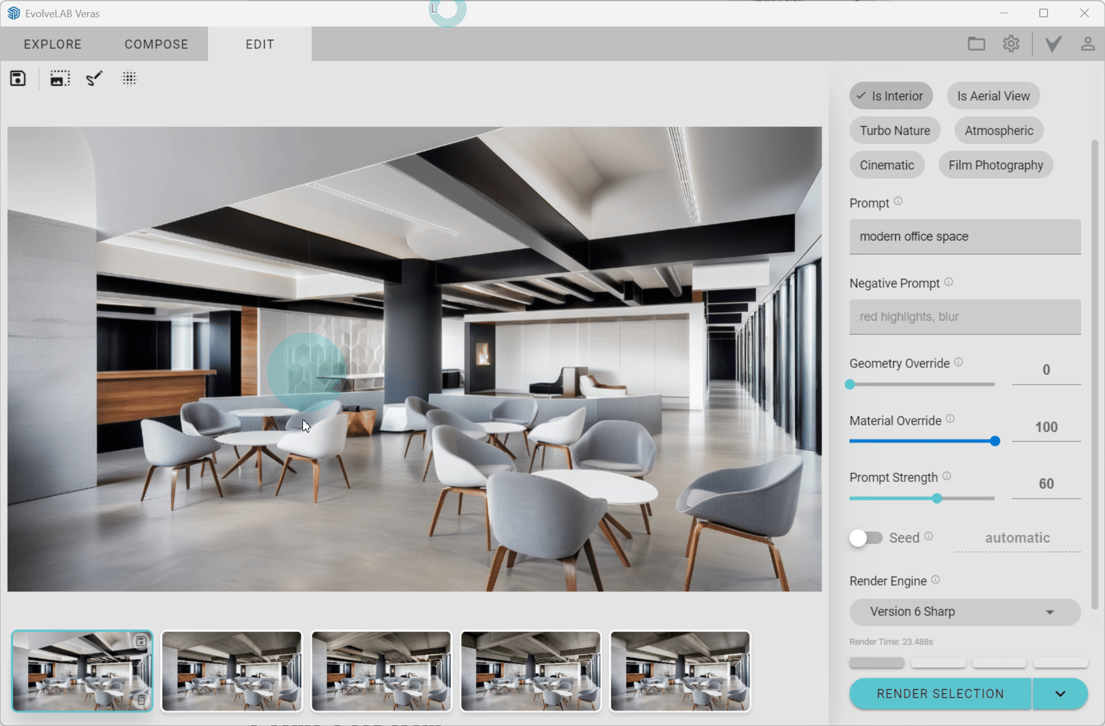This screenshot has width=1105, height=726.
Task: Click the save image icon in toolbar
Action: [18, 78]
